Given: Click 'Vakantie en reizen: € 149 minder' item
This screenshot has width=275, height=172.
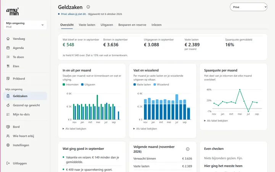Looking at the screenshot, I should coord(92,160).
